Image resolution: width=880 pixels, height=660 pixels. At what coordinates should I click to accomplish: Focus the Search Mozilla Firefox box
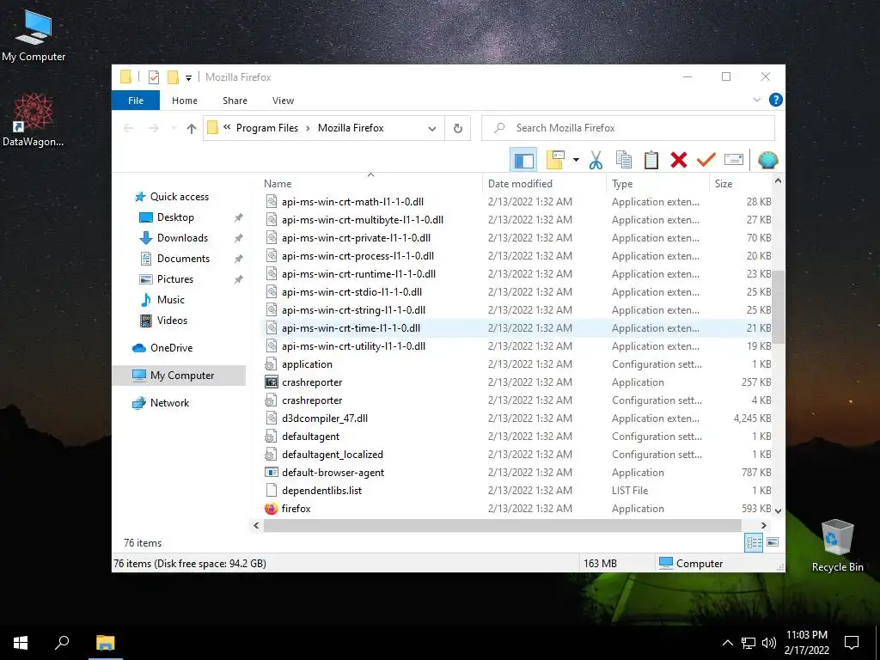coord(628,128)
